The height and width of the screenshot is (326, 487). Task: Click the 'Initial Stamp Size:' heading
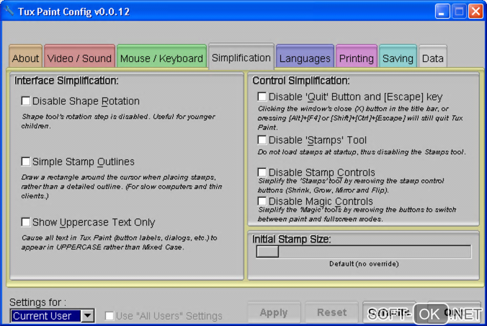[x=291, y=239]
